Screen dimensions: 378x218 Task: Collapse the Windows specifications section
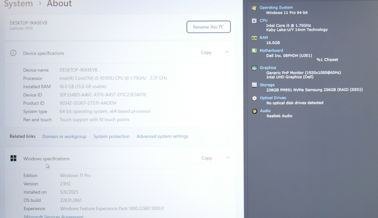(x=228, y=158)
